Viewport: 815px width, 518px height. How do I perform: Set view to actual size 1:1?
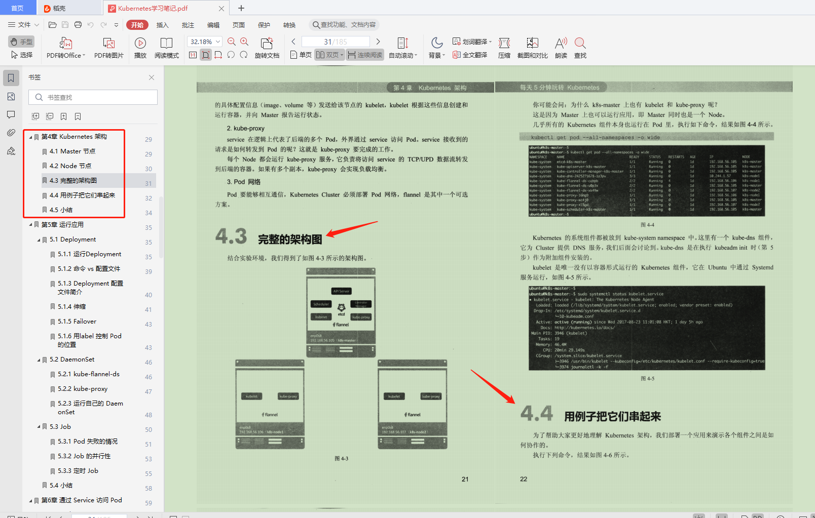(193, 55)
